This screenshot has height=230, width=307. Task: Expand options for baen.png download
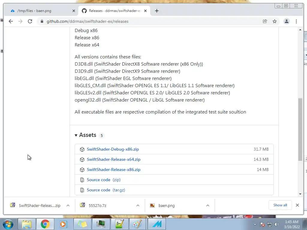(x=208, y=205)
